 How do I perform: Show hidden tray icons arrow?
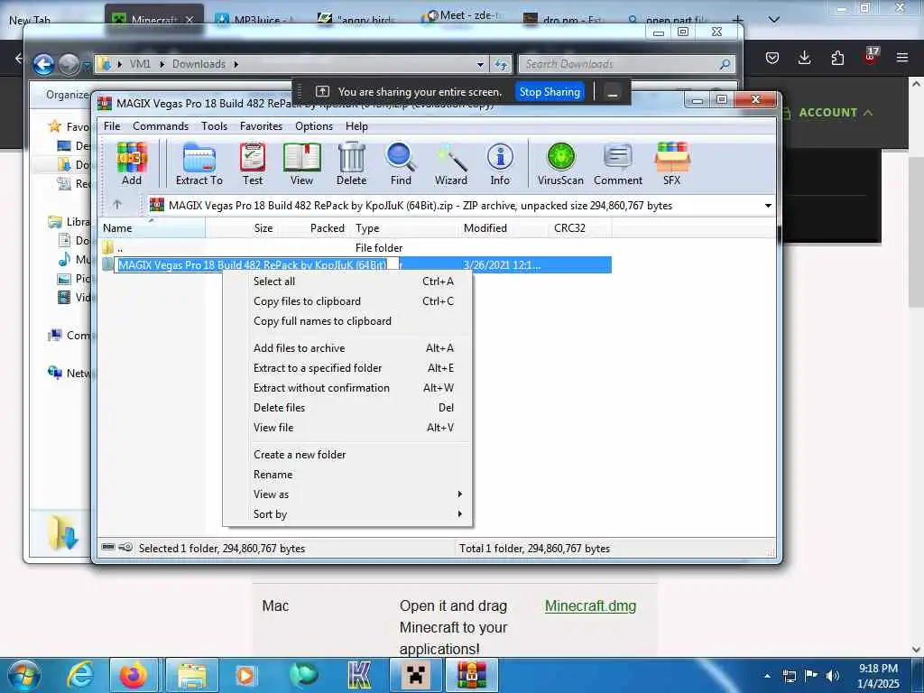click(x=767, y=676)
